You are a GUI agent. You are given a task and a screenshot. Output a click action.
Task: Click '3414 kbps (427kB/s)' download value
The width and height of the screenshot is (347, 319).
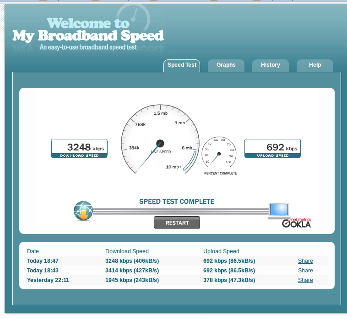click(132, 271)
